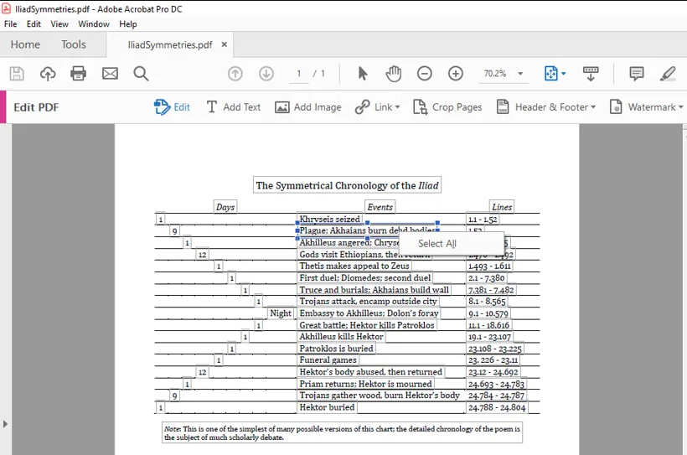Image resolution: width=687 pixels, height=455 pixels.
Task: Open the Link dropdown
Action: tap(377, 107)
